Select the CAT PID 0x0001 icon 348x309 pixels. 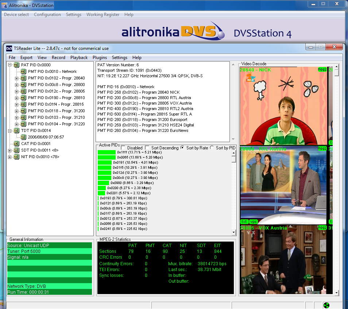[16, 144]
